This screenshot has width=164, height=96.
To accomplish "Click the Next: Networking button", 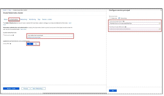I will (38, 88).
